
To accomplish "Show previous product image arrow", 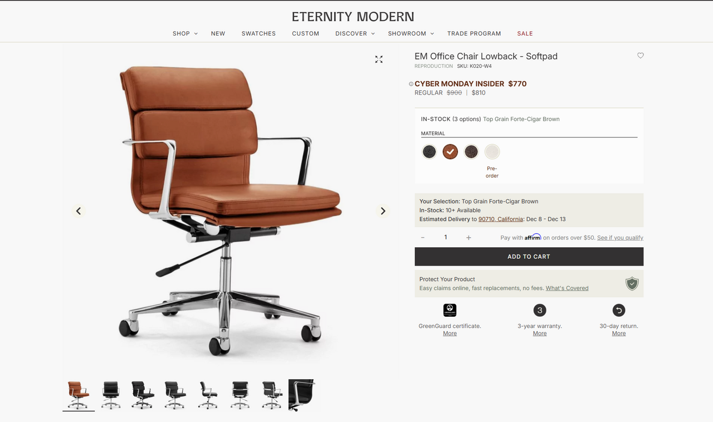I will point(79,211).
